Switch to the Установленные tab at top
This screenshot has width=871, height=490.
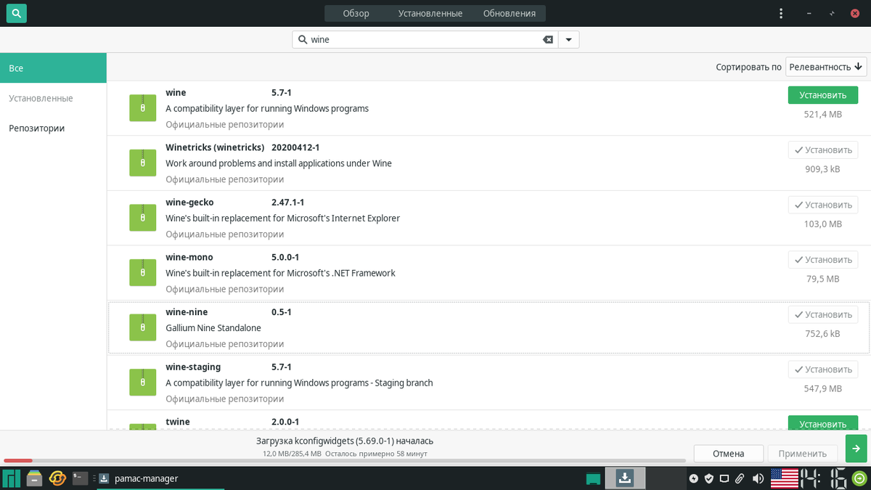[x=430, y=13]
